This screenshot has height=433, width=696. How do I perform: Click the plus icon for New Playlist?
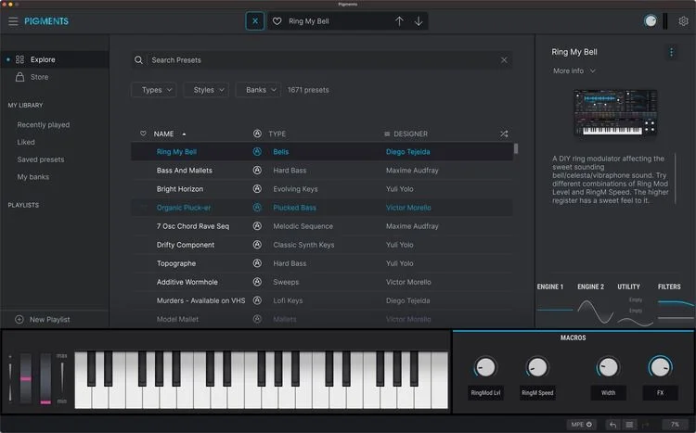19,320
